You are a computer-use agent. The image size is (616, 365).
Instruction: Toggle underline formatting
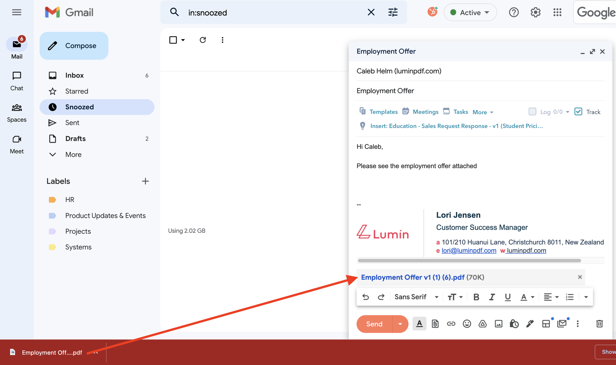pyautogui.click(x=507, y=297)
